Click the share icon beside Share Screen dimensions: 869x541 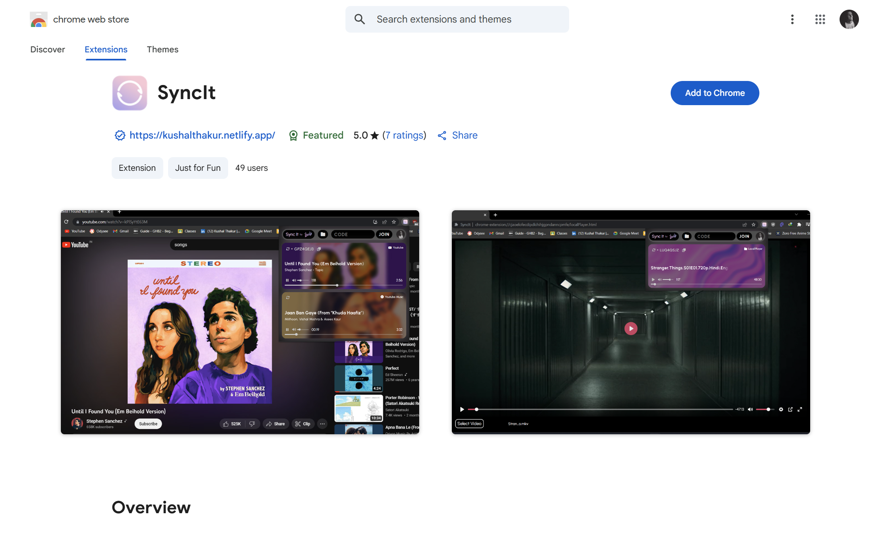tap(442, 136)
